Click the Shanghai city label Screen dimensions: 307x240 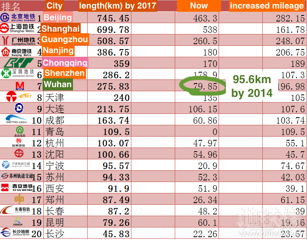60,28
